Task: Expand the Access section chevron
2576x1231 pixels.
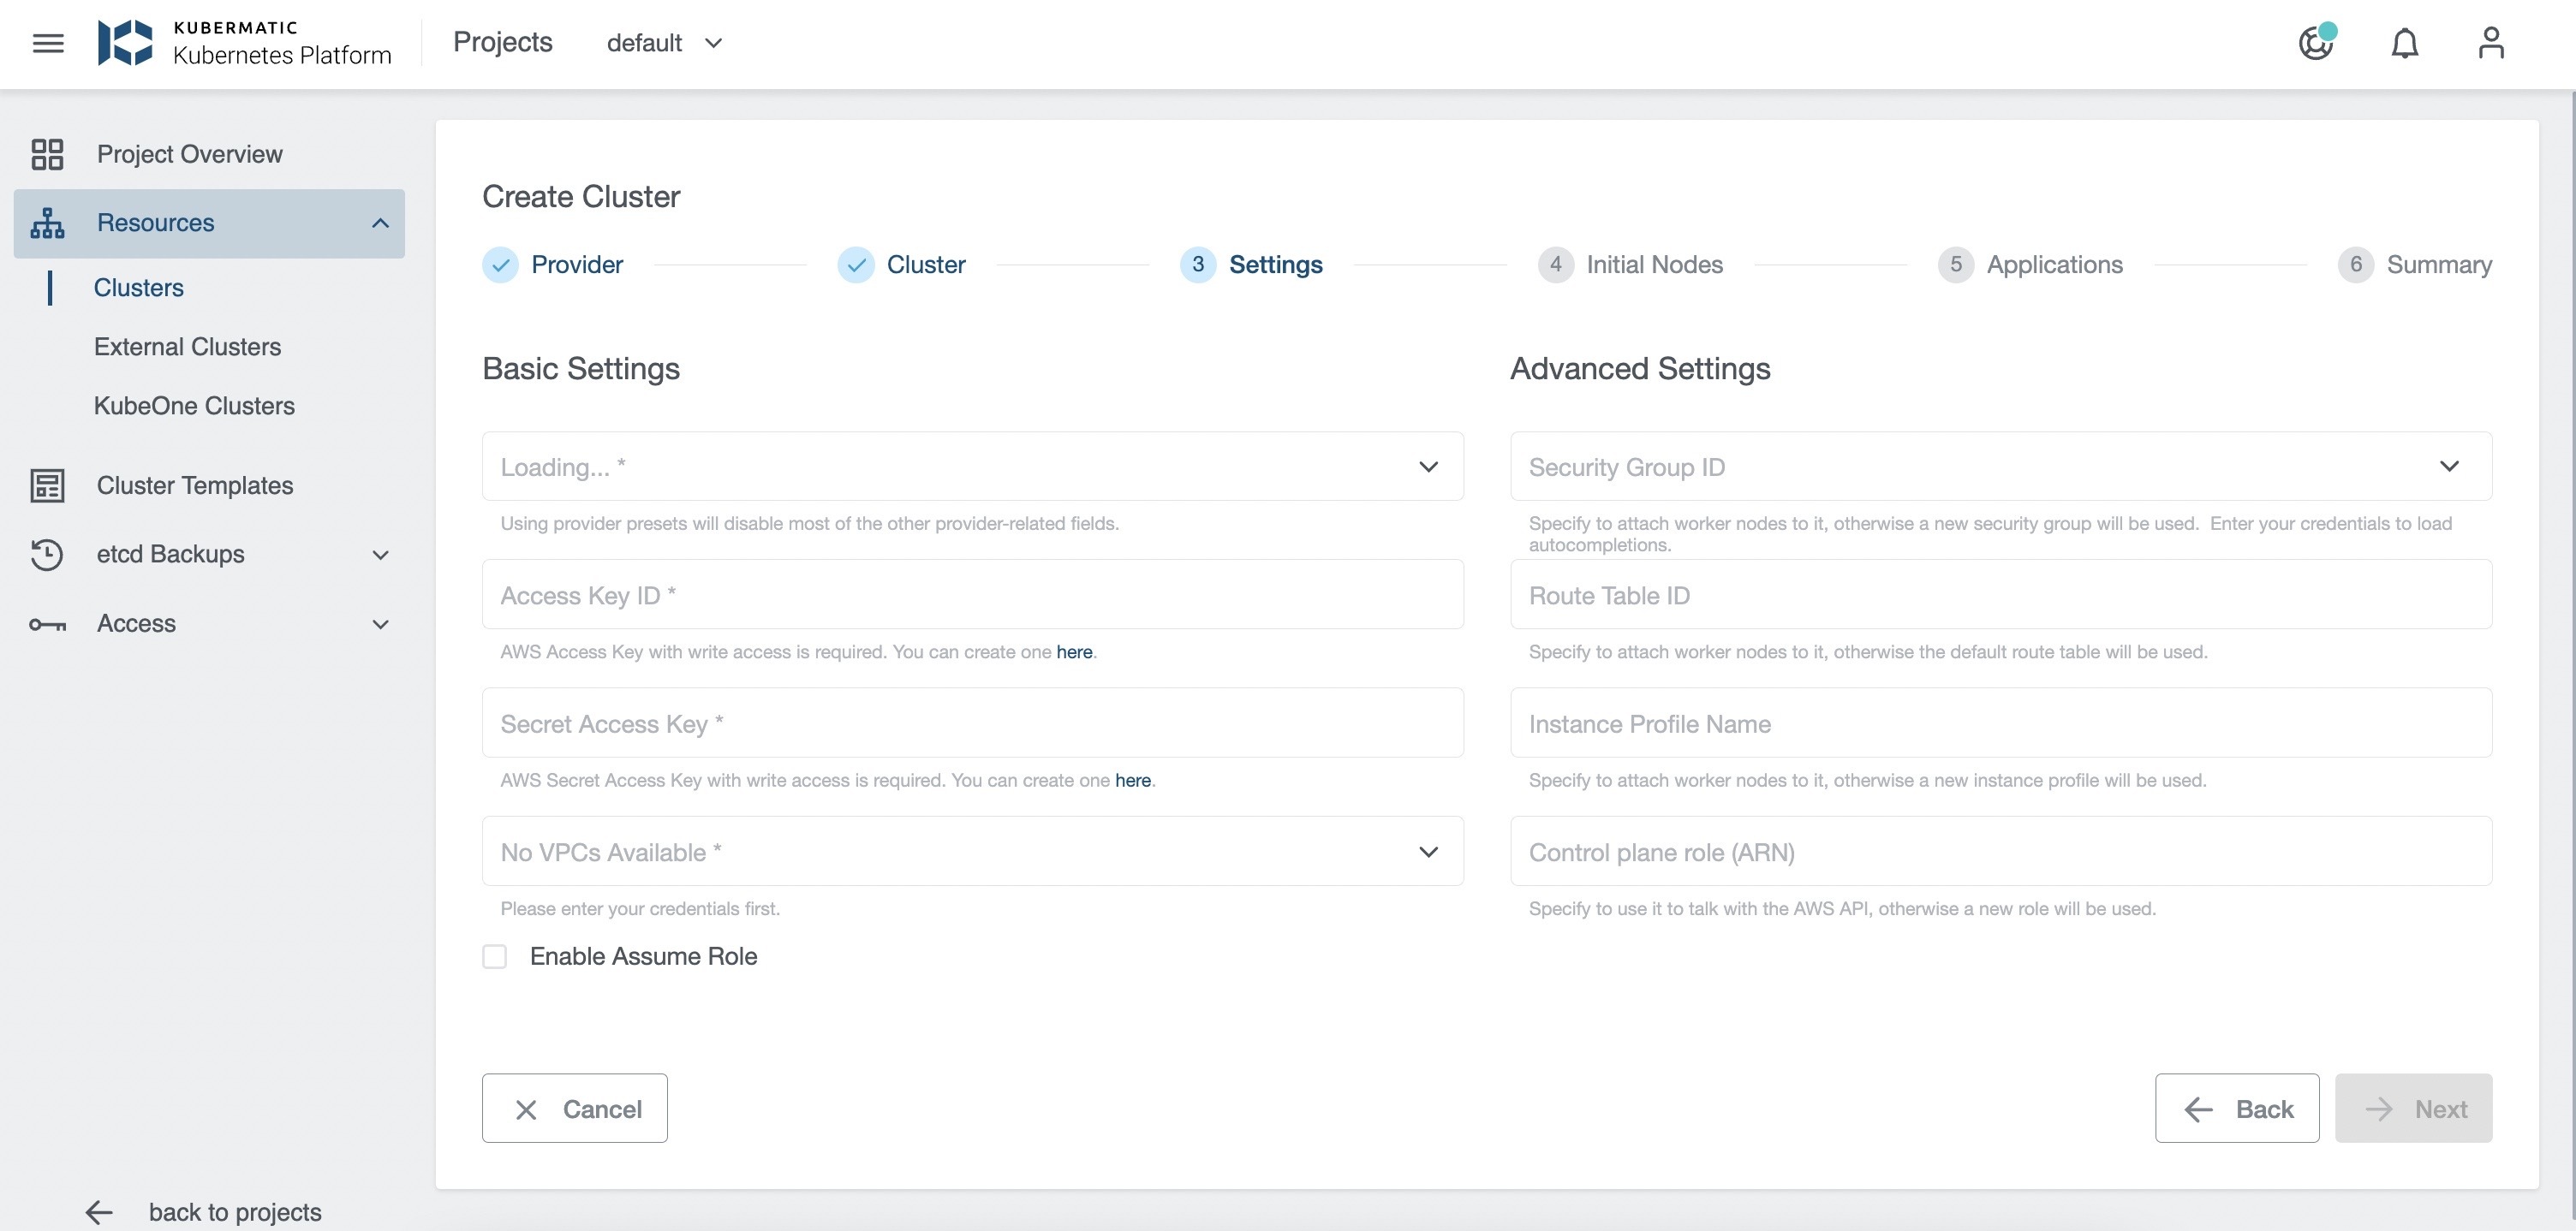Action: [380, 624]
